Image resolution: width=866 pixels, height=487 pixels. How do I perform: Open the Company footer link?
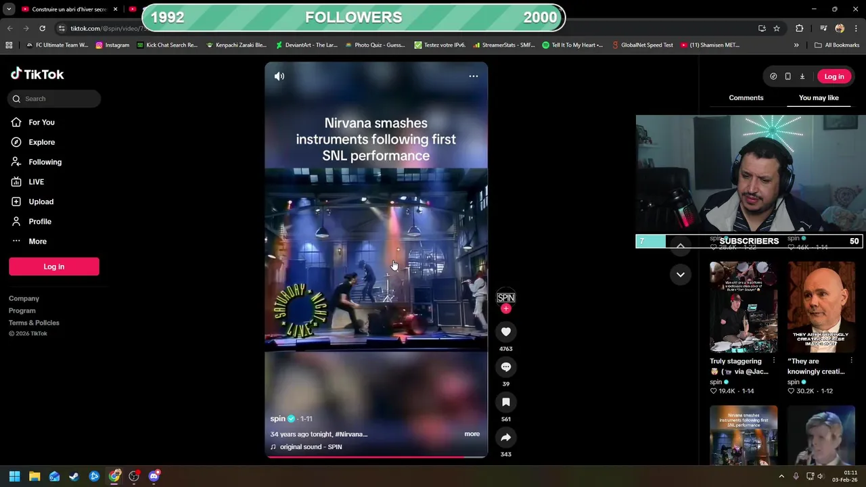point(24,298)
